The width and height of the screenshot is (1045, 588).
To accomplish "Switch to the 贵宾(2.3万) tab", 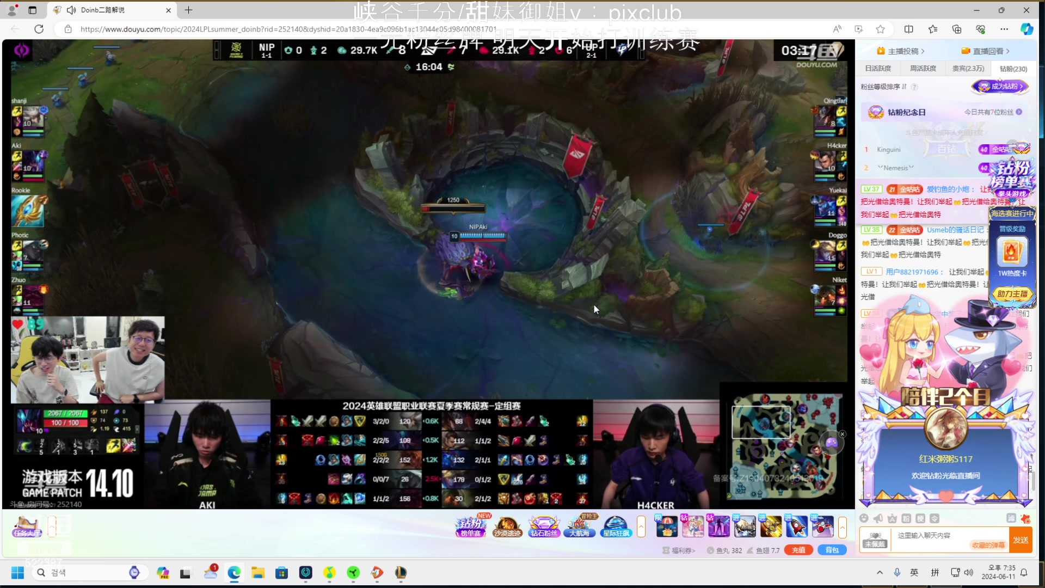I will [968, 69].
